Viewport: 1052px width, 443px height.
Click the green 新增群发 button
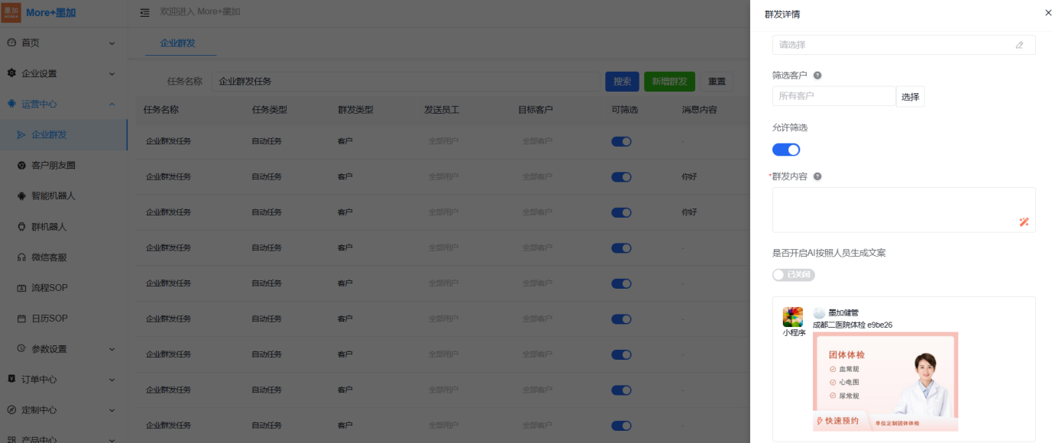tap(669, 82)
